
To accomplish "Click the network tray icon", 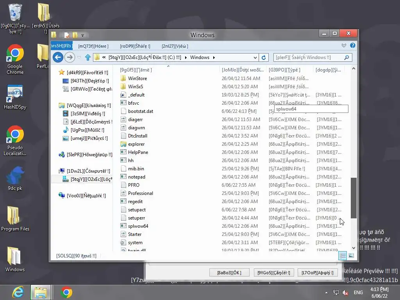I will 336,293.
